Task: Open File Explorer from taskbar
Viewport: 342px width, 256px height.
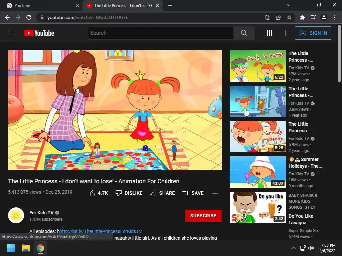Action: coord(25,248)
